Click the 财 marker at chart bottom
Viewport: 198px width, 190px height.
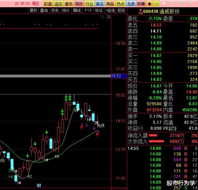[x=39, y=186]
